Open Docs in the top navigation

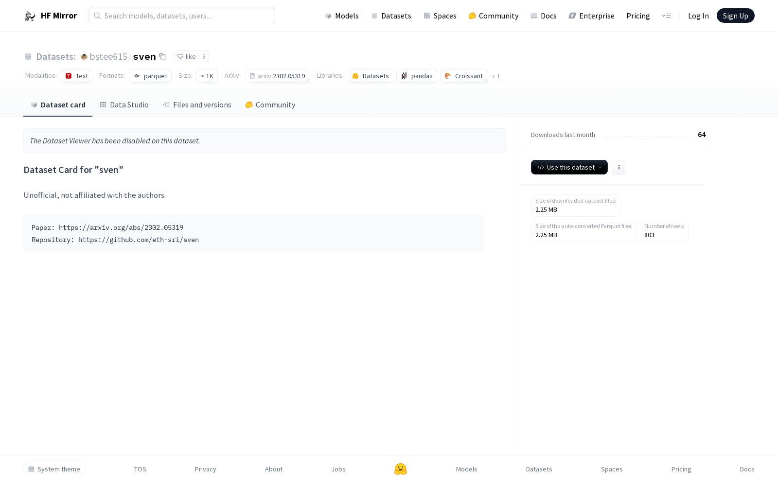[x=544, y=16]
